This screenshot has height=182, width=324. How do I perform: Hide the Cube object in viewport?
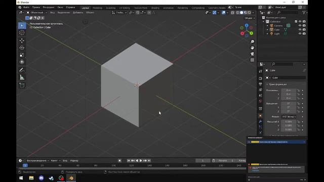(x=300, y=29)
